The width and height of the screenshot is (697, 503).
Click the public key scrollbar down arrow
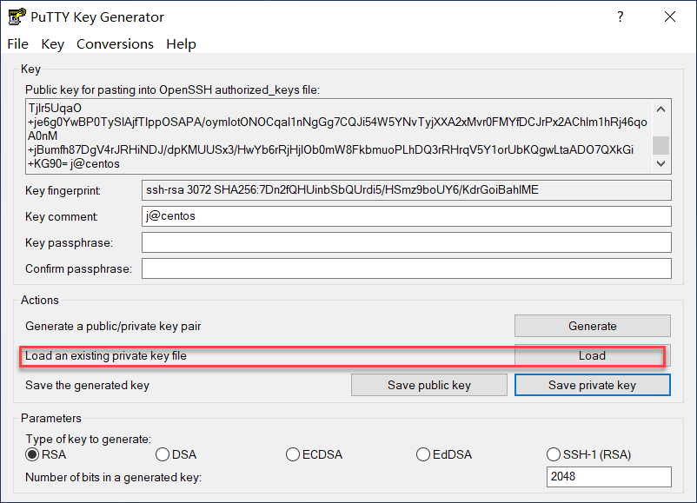(x=661, y=163)
